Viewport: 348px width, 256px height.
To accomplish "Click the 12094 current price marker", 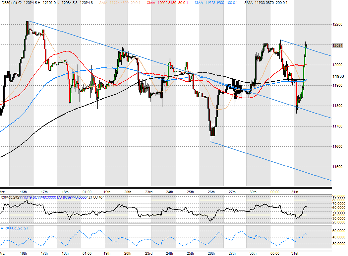I will 337,45.
